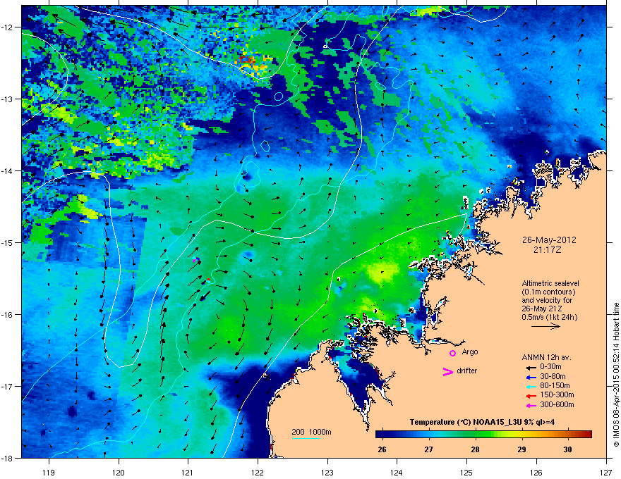The width and height of the screenshot is (621, 479).
Task: Click the IMOS Hobart time vertical stamp
Action: click(616, 375)
